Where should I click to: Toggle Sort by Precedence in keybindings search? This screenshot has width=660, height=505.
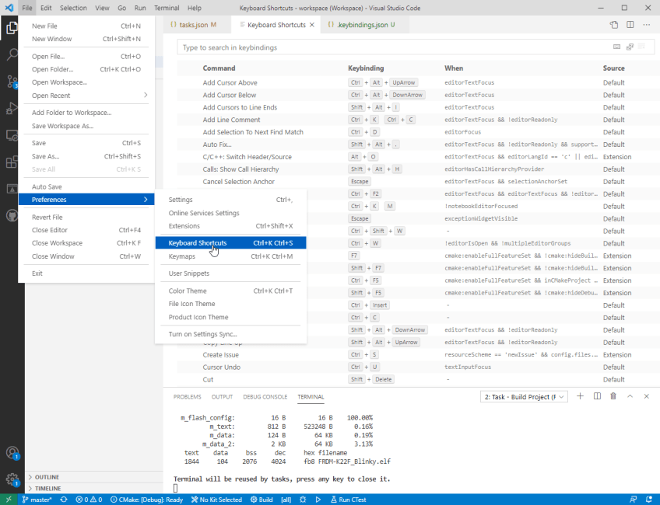630,47
